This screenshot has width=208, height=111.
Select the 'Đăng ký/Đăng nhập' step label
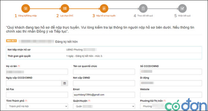pyautogui.click(x=28, y=16)
